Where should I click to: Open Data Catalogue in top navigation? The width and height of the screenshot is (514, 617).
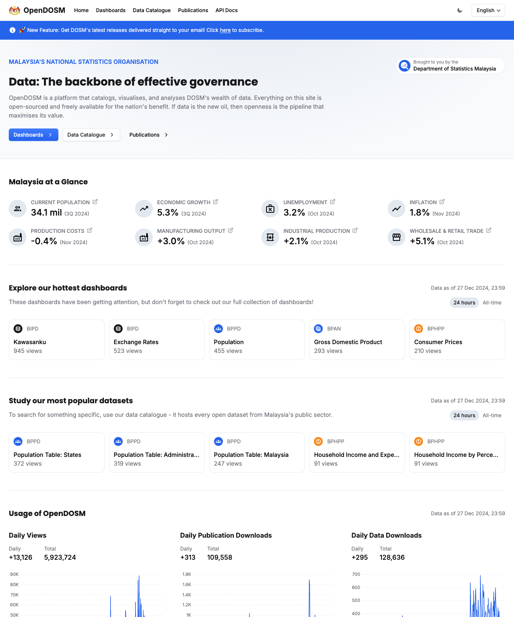[152, 10]
